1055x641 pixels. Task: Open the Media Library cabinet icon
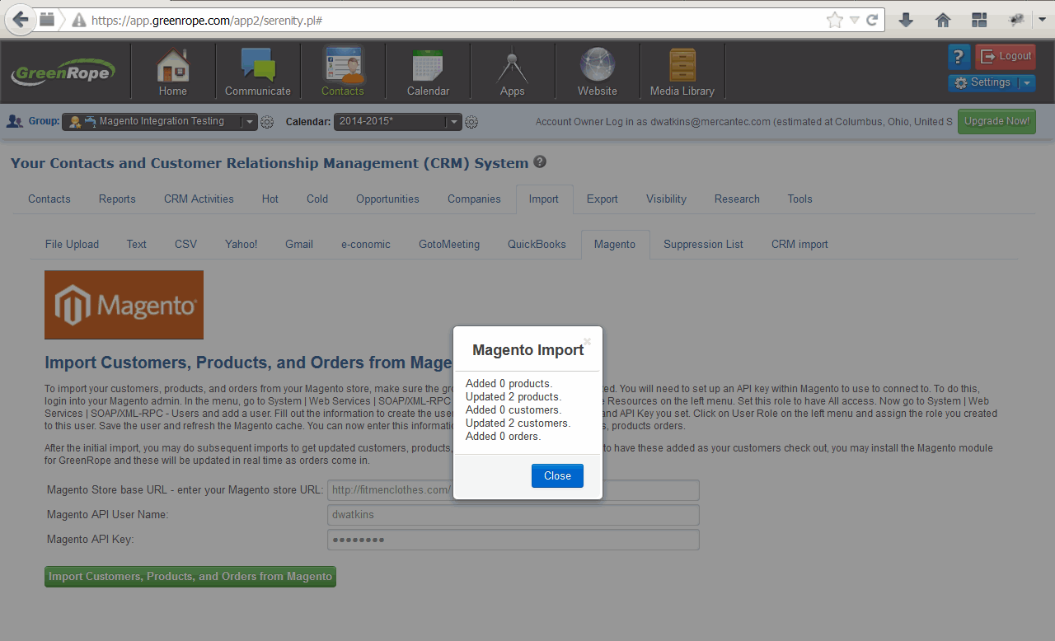682,72
